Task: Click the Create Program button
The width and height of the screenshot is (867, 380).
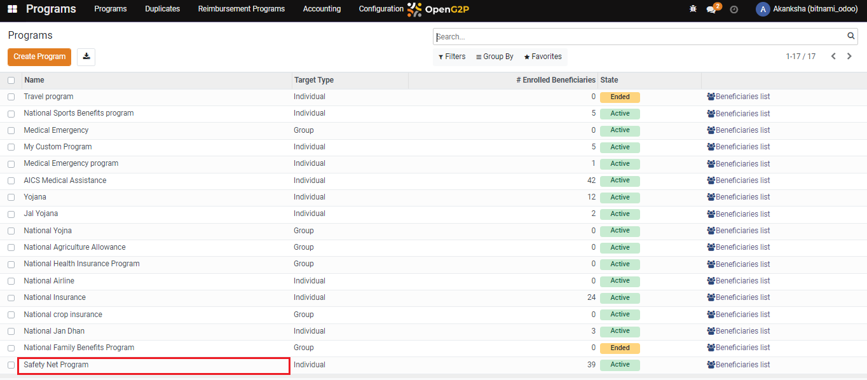Action: (39, 57)
